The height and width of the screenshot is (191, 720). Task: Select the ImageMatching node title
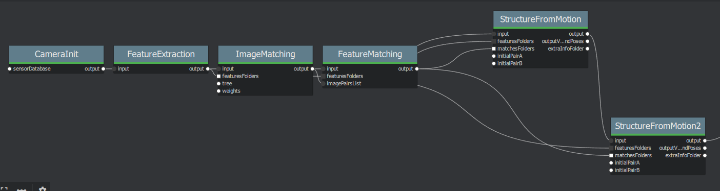pos(265,54)
